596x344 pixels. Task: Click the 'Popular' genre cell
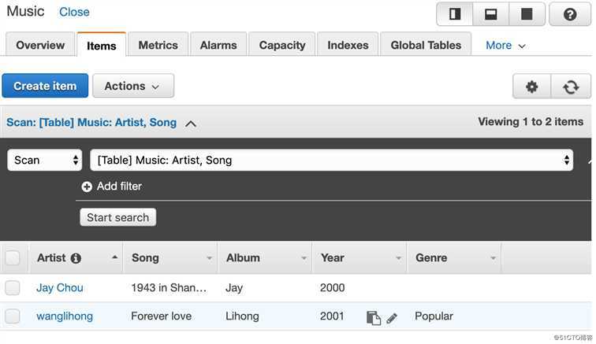tap(434, 316)
